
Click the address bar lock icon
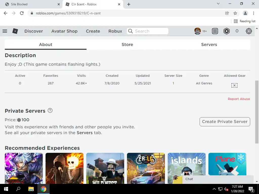point(32,13)
